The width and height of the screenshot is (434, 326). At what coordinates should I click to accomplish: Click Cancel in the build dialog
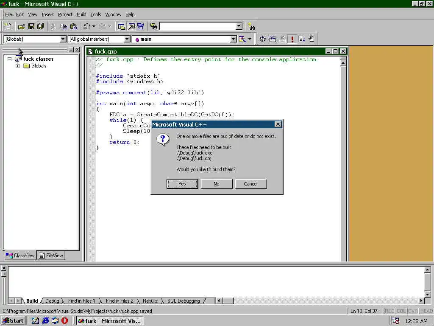click(251, 184)
